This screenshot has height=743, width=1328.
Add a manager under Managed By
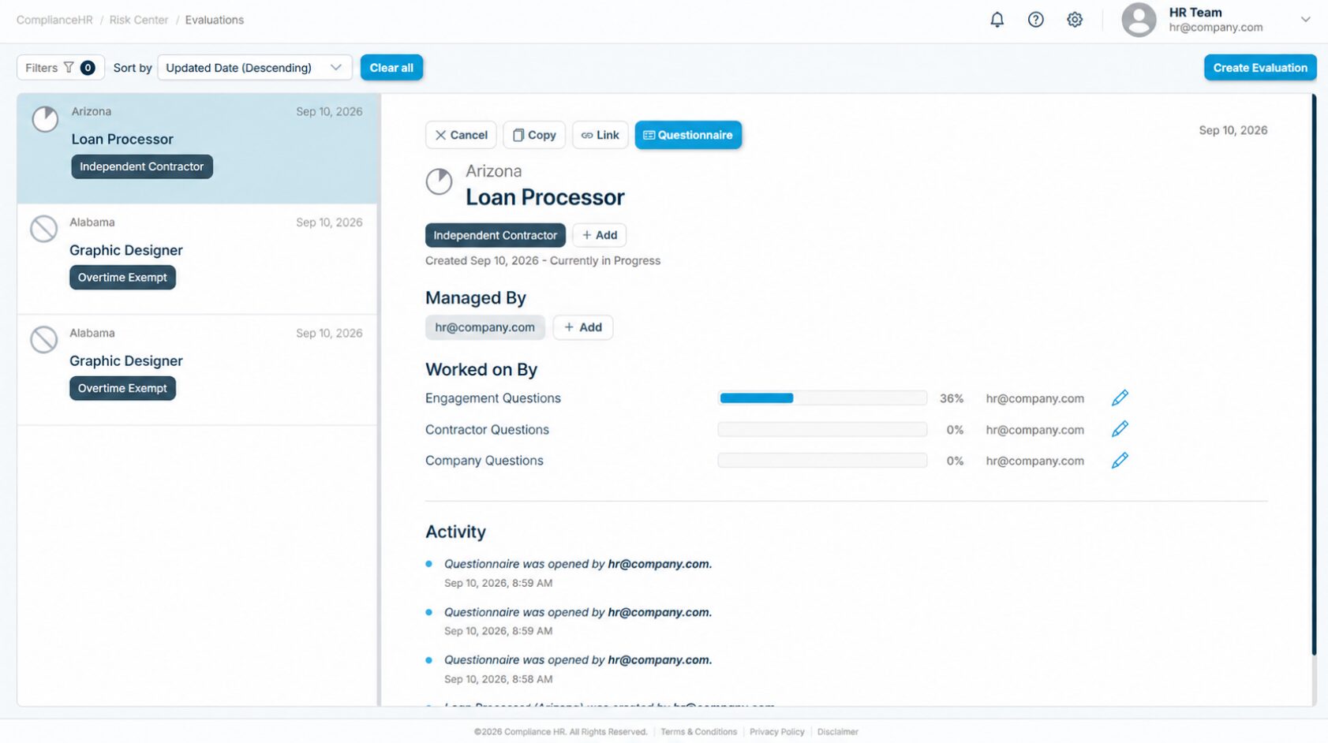coord(583,327)
